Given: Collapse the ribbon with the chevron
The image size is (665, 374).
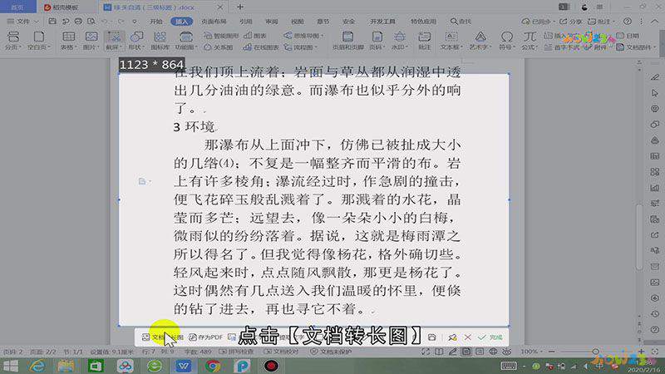Looking at the screenshot, I should (656, 22).
